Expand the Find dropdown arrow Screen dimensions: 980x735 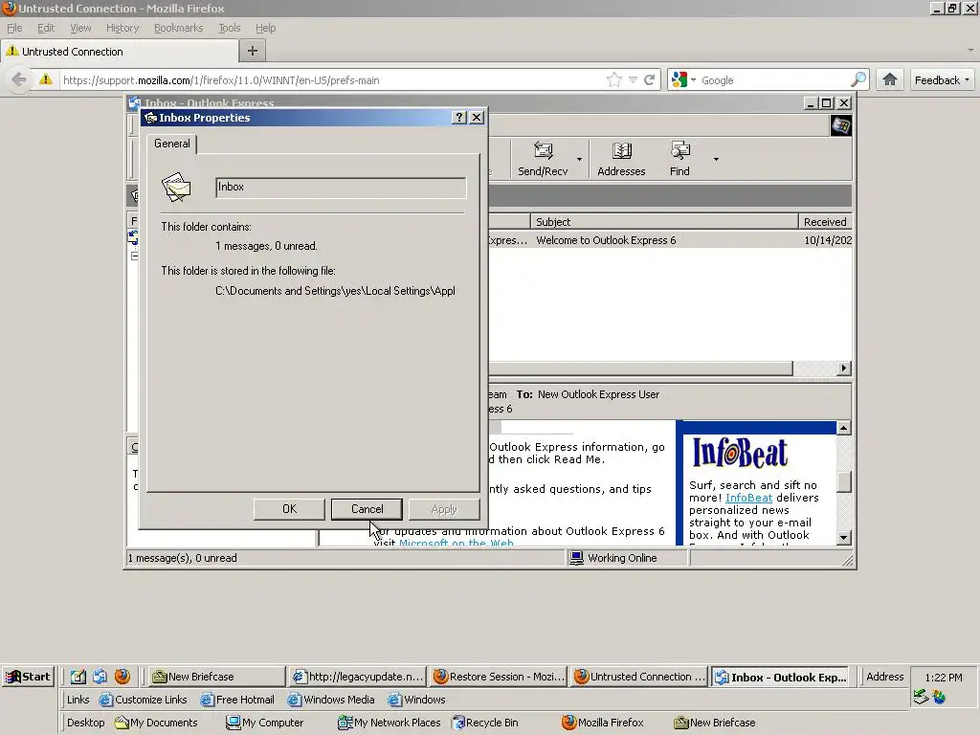716,160
